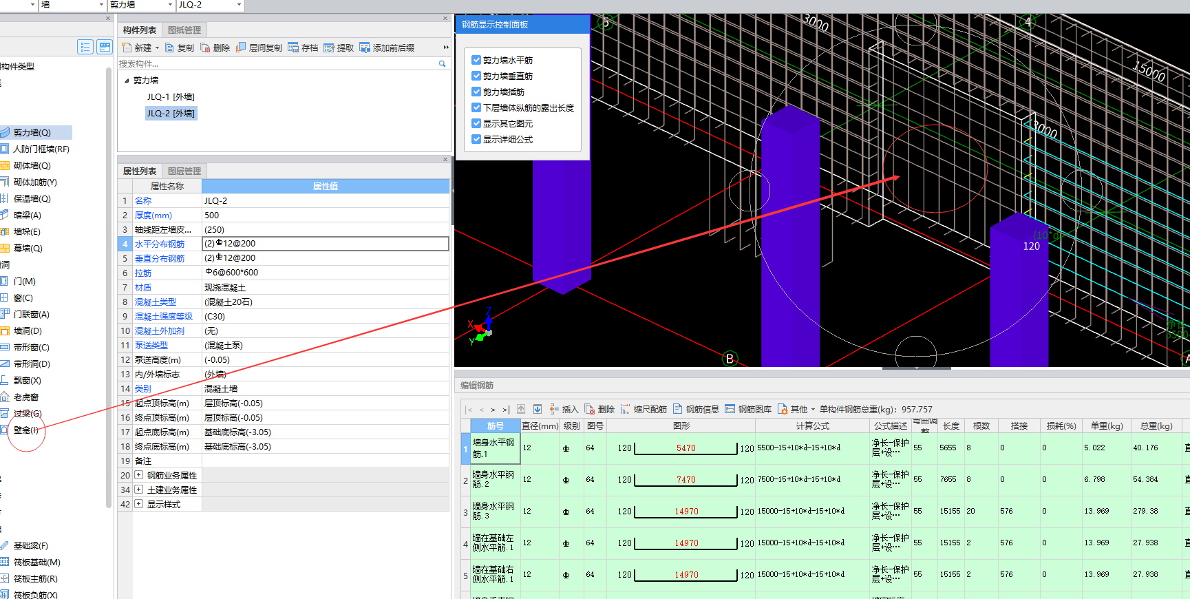The image size is (1190, 599).
Task: Click the 层间复制 (copy between floors) icon
Action: pos(241,48)
